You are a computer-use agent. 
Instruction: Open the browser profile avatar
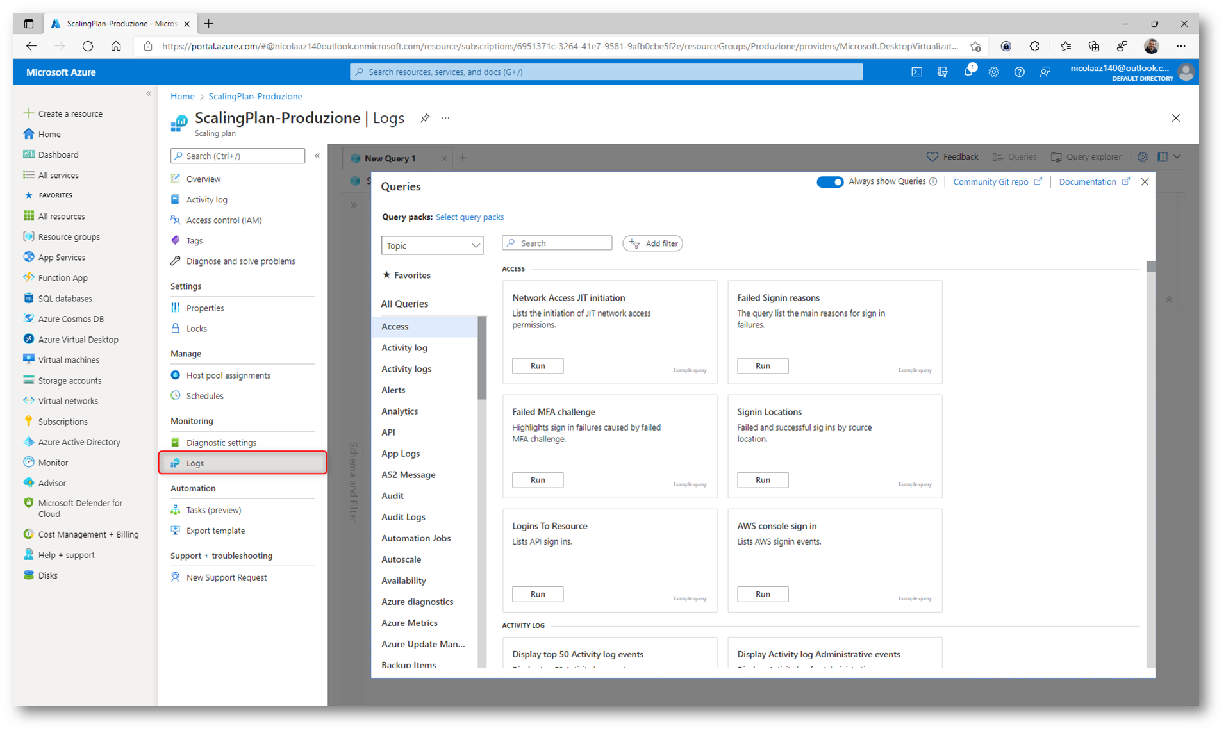coord(1151,46)
